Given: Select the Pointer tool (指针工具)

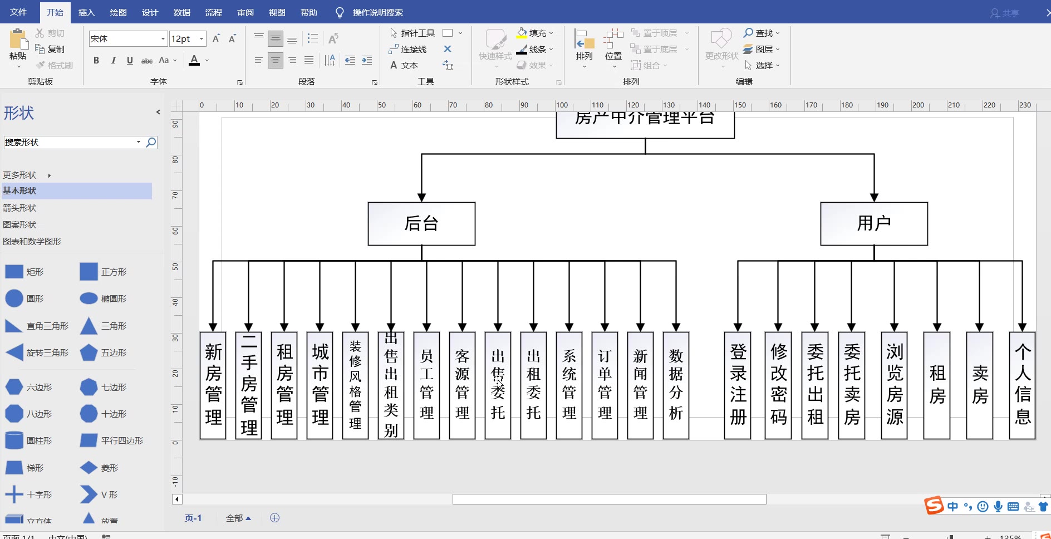Looking at the screenshot, I should [x=412, y=33].
